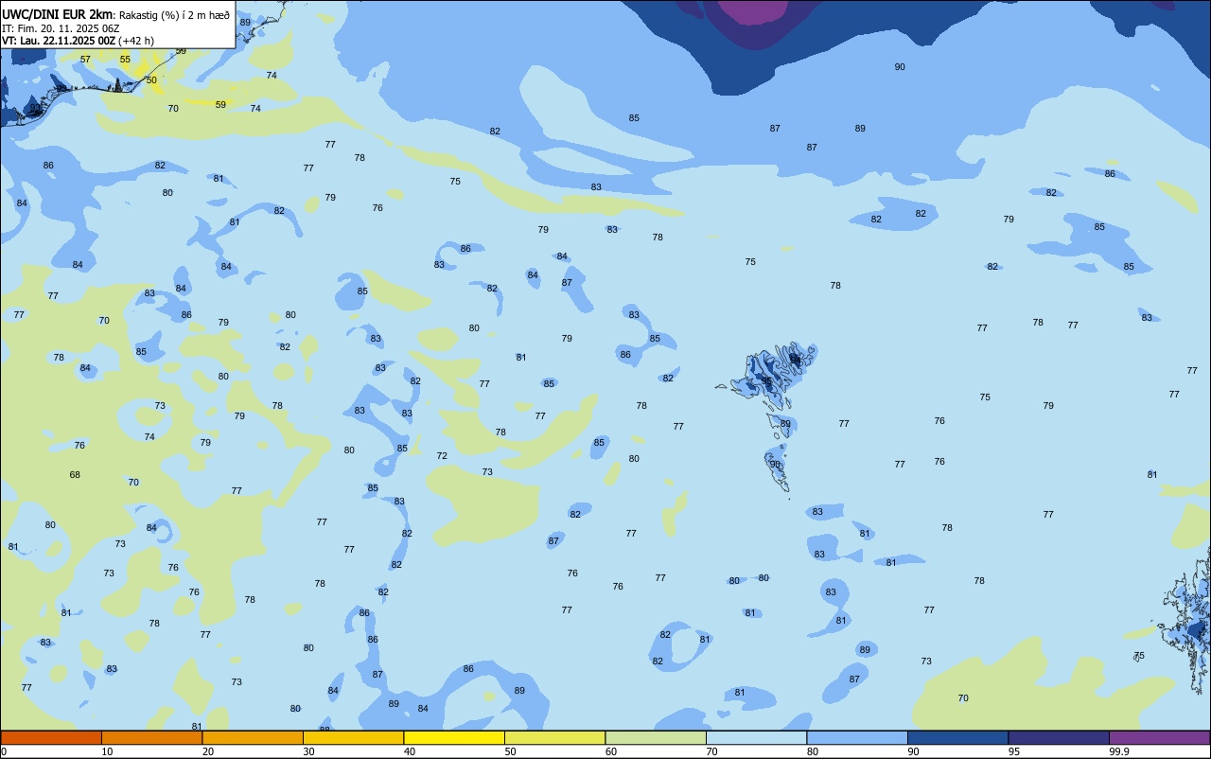This screenshot has height=759, width=1211.
Task: Click the 30 to 40 amber legend swatch
Action: tap(353, 737)
